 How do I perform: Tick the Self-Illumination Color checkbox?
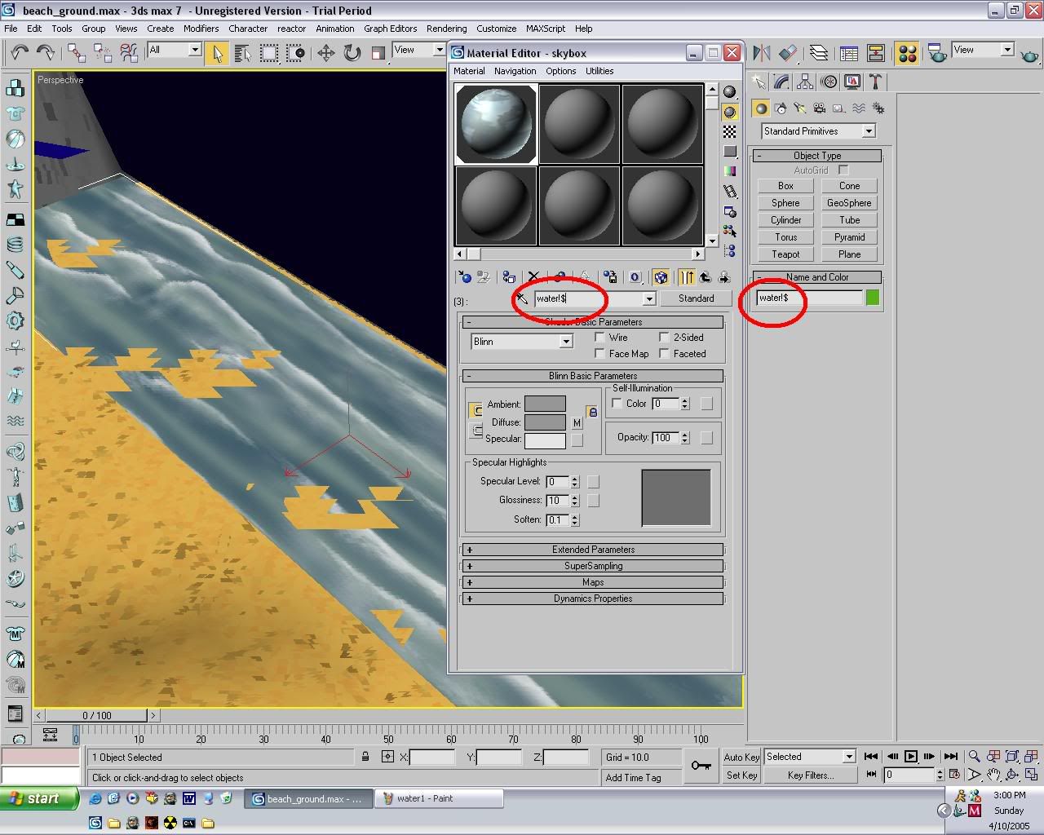coord(617,404)
